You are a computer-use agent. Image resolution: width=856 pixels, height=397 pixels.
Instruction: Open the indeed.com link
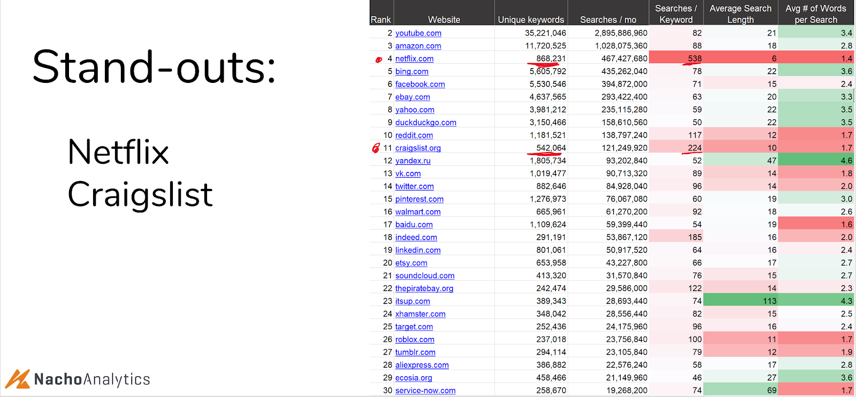click(x=416, y=238)
